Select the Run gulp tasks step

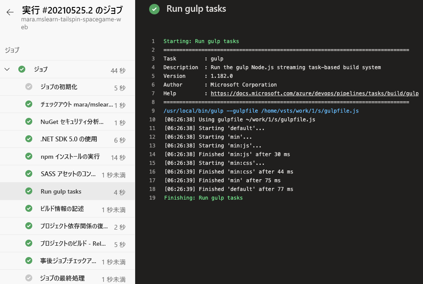point(68,191)
